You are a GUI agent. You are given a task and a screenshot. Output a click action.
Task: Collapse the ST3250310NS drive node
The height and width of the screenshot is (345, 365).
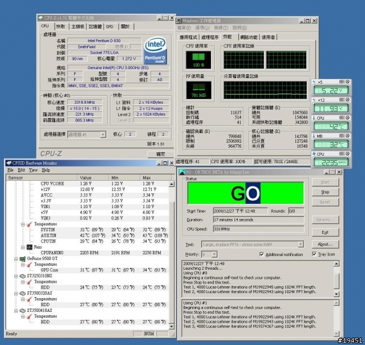(16, 276)
